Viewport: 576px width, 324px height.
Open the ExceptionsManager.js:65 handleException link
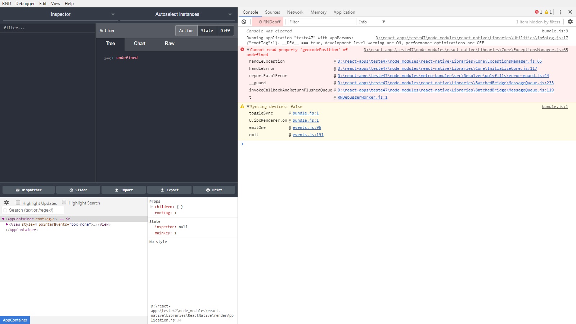(x=440, y=61)
